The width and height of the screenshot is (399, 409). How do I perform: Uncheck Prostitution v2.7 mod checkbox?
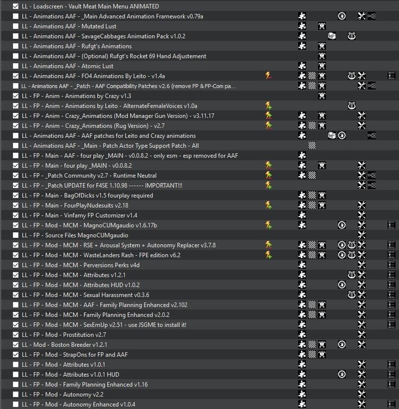click(16, 335)
